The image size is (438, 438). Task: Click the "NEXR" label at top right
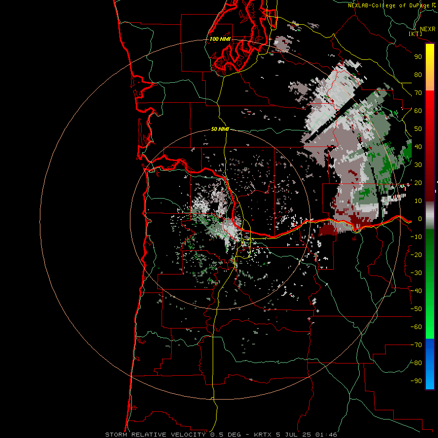(x=428, y=29)
